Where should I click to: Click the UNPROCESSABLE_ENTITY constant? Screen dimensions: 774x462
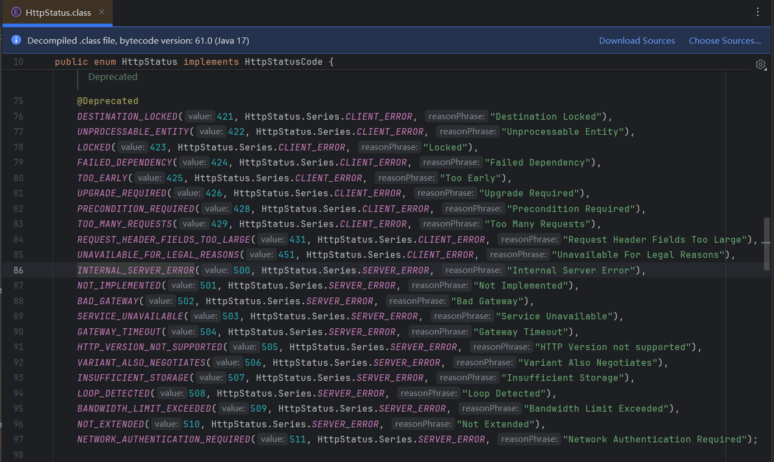click(133, 132)
